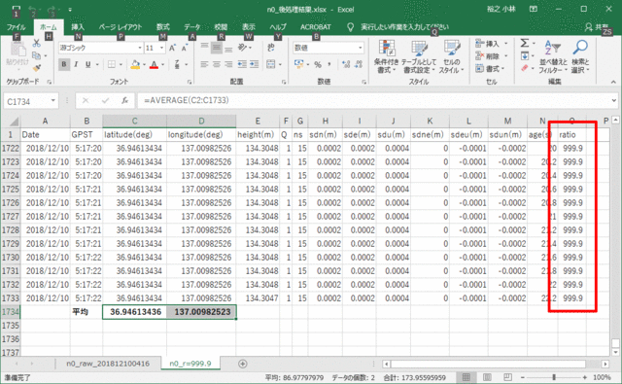622x384 pixels.
Task: Increase indent icon in alignment group
Action: tap(255, 64)
